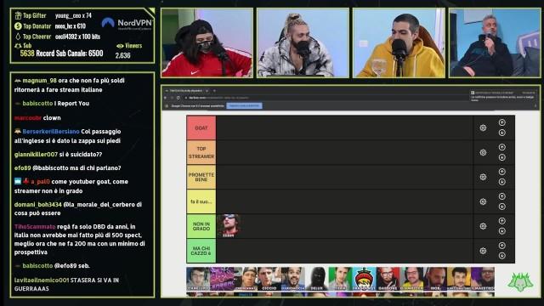This screenshot has height=306, width=544.
Task: Click marcoubr username in chat
Action: click(x=28, y=118)
